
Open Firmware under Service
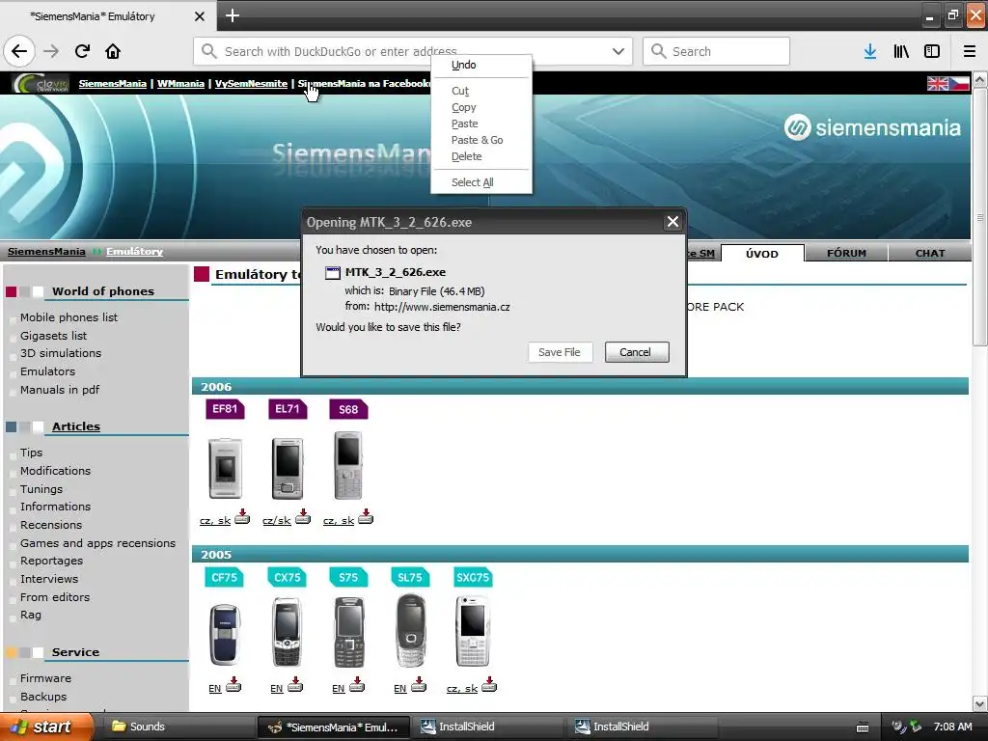(45, 678)
